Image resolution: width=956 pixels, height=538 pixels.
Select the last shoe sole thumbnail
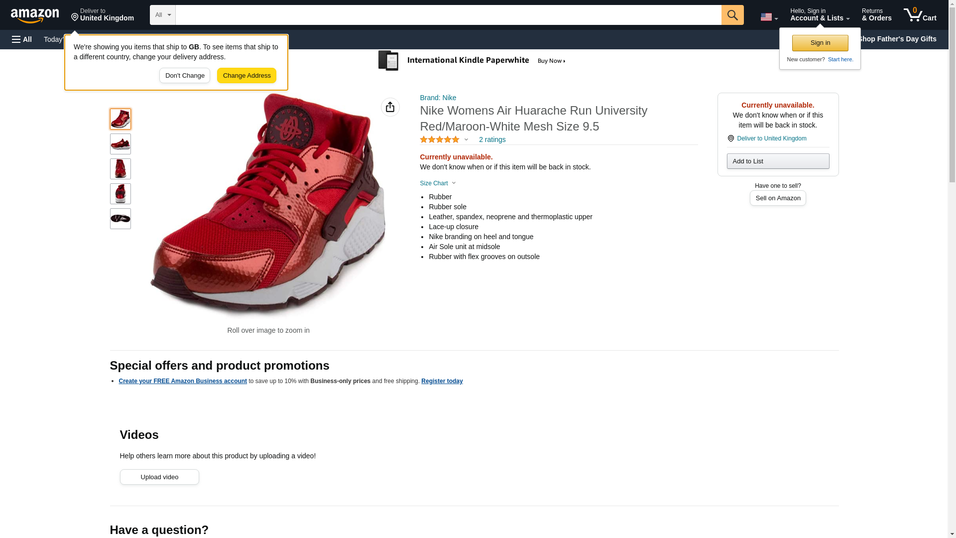pyautogui.click(x=120, y=219)
